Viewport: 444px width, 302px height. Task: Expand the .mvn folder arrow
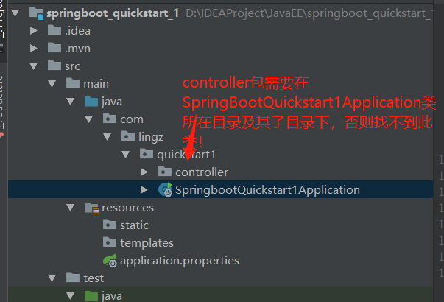tap(34, 49)
